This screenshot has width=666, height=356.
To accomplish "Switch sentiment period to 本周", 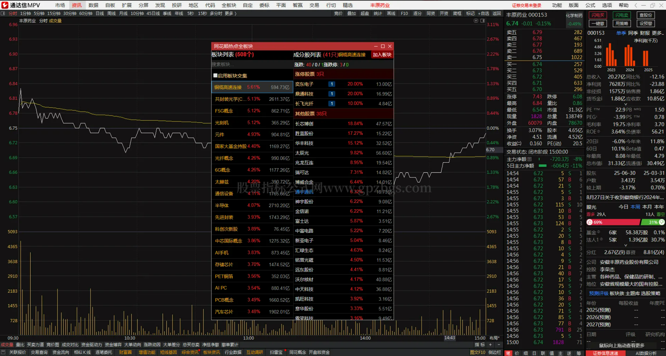I will pos(635,207).
